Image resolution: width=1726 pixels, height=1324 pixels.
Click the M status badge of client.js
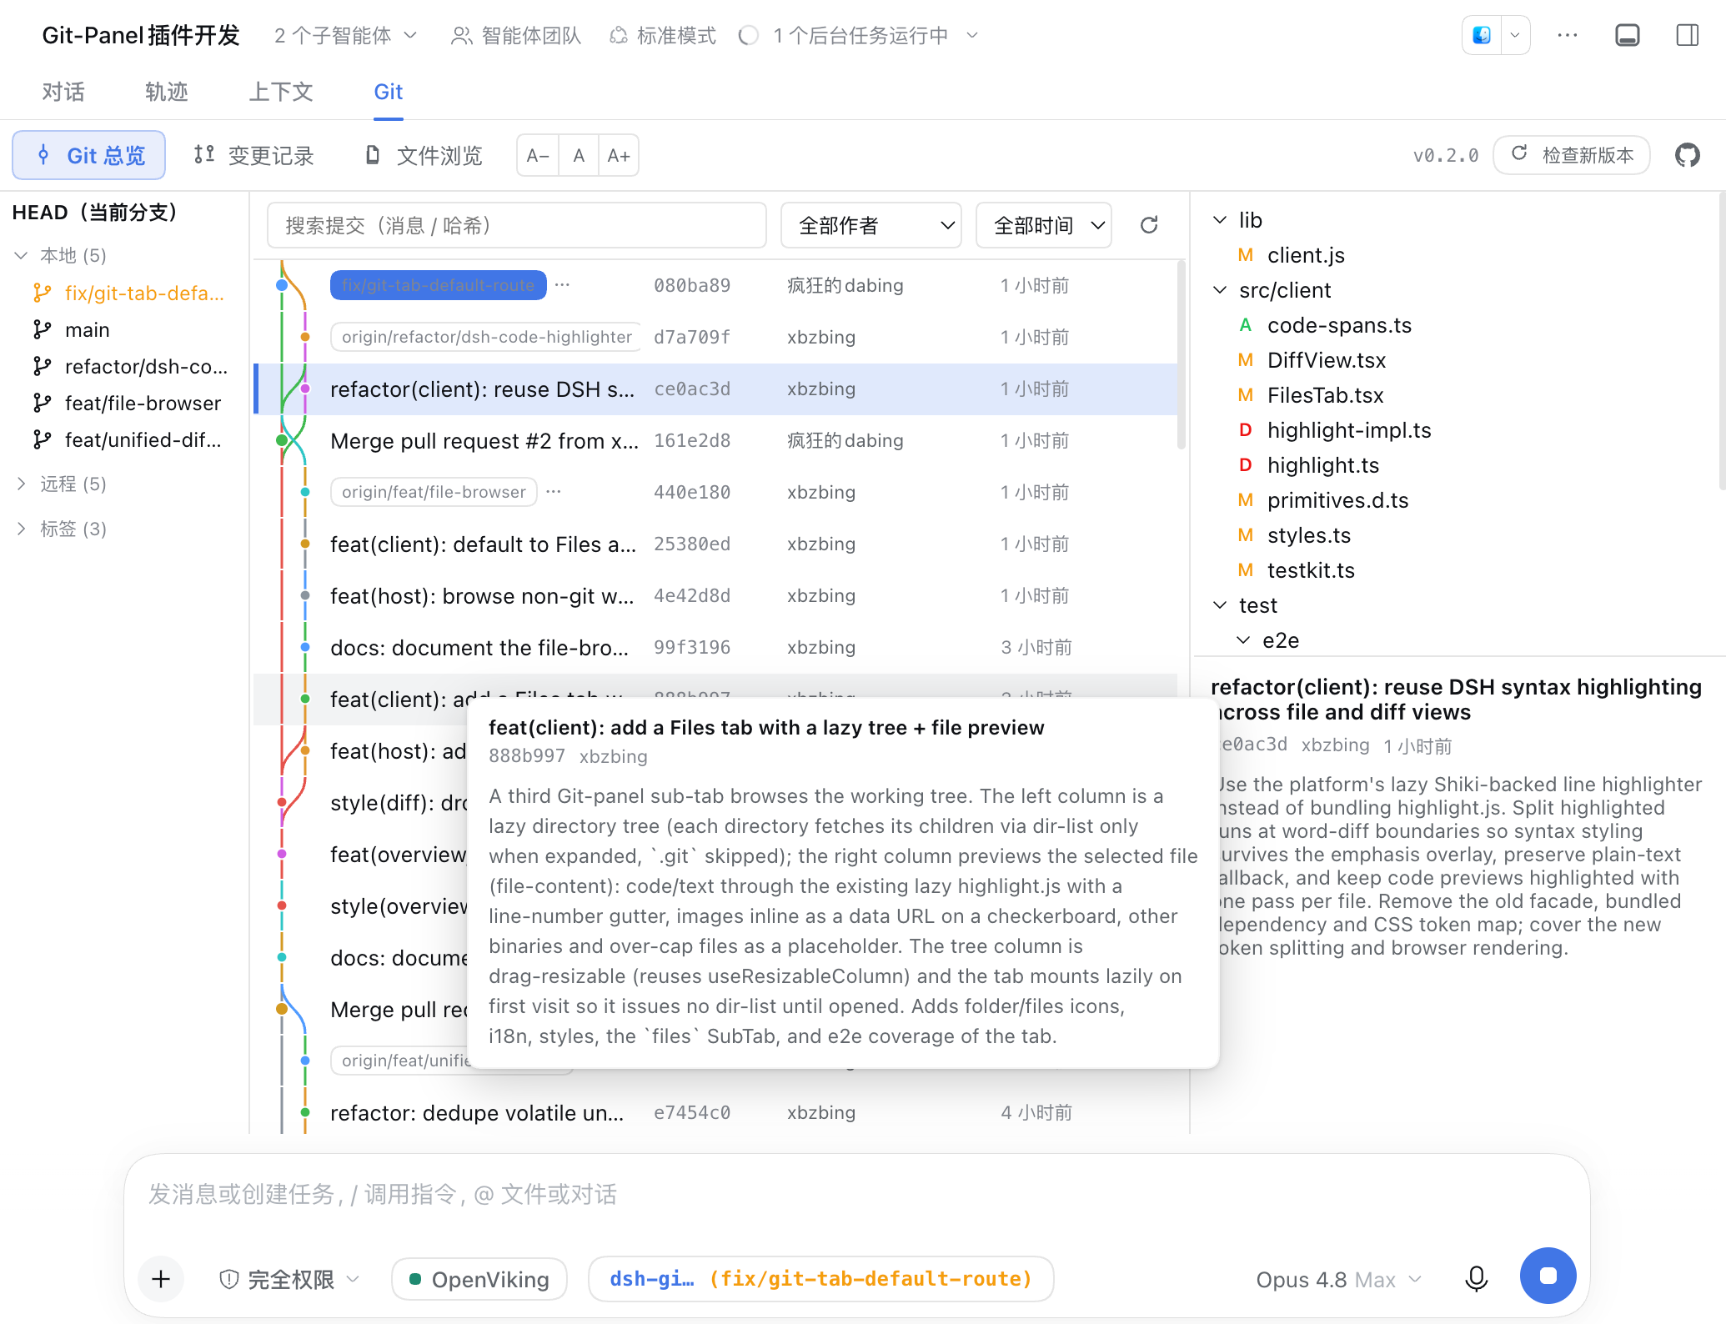pos(1246,255)
